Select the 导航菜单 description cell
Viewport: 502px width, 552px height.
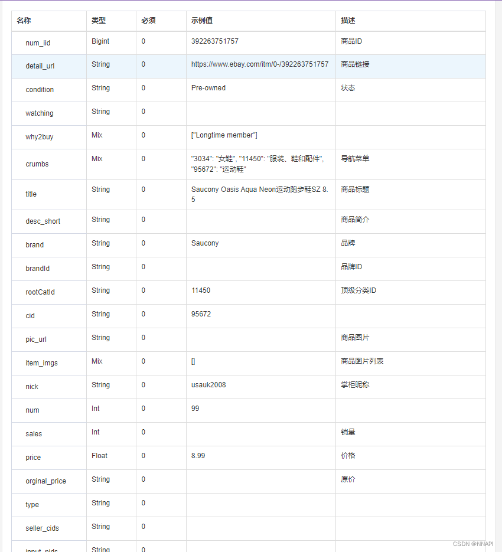(x=355, y=158)
